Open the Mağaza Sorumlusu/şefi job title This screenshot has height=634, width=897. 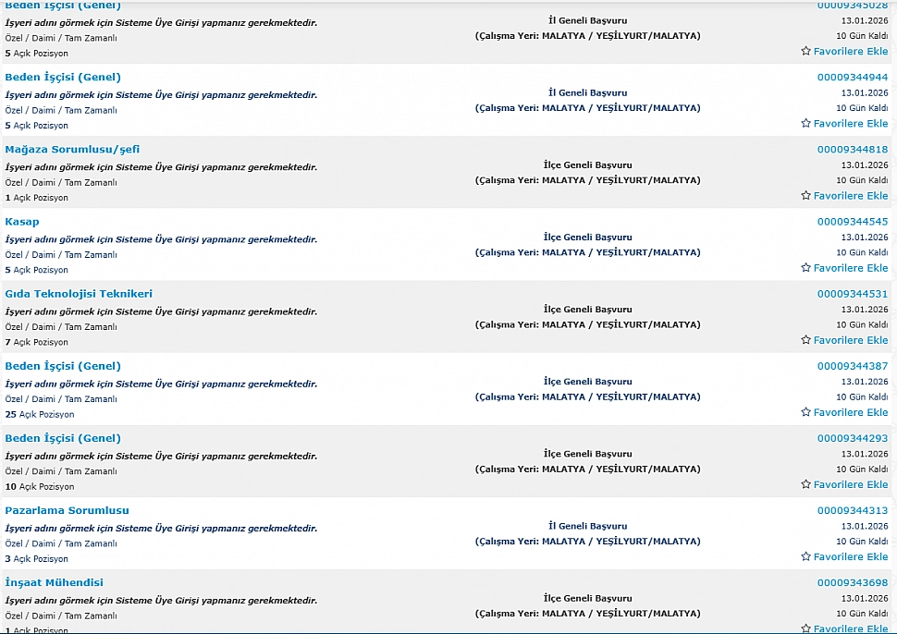point(72,150)
